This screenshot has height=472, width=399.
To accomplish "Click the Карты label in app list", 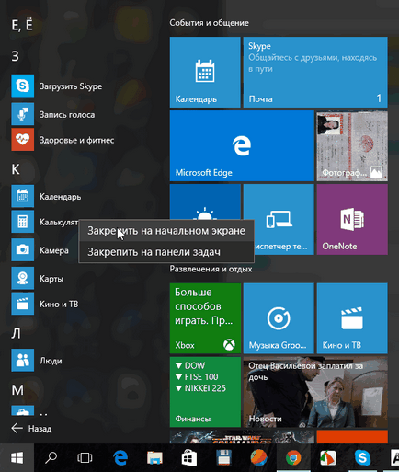I will tap(51, 279).
